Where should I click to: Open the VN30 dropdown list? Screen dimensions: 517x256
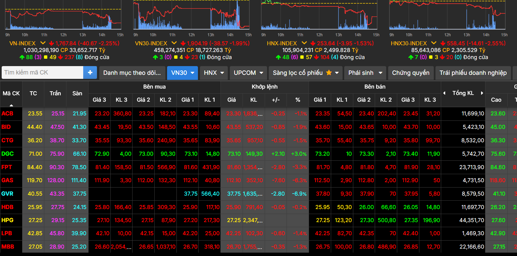[x=183, y=73]
